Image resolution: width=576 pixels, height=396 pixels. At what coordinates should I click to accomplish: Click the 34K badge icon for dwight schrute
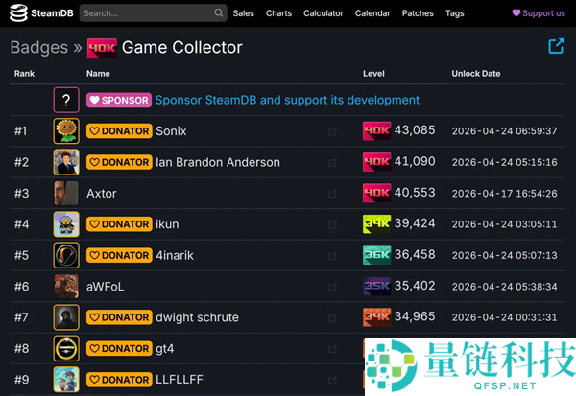pyautogui.click(x=376, y=317)
